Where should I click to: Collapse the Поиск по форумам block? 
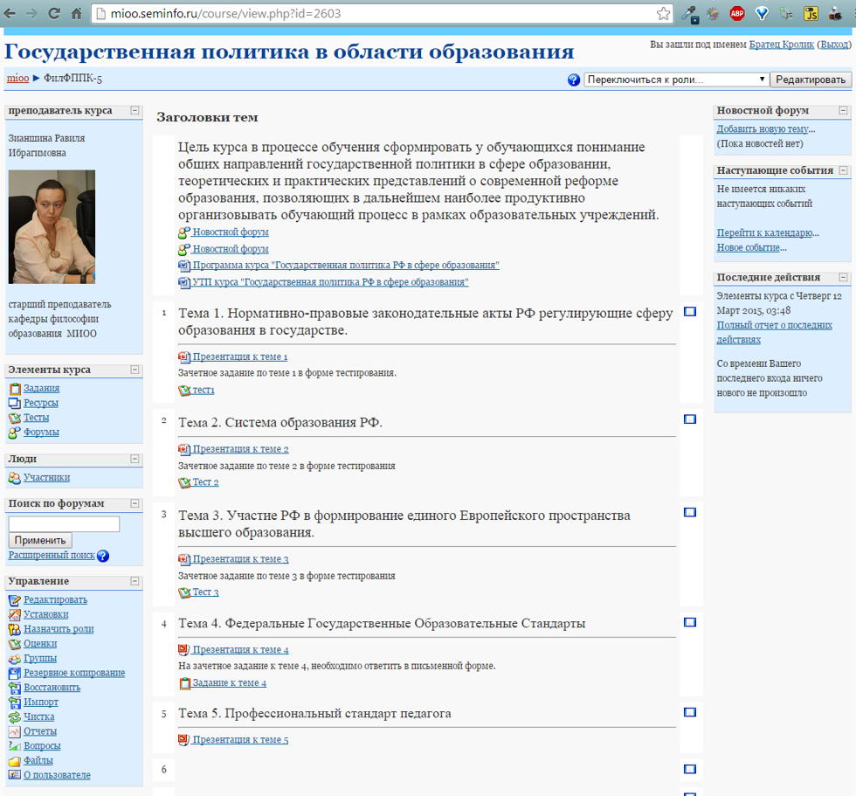click(x=135, y=504)
